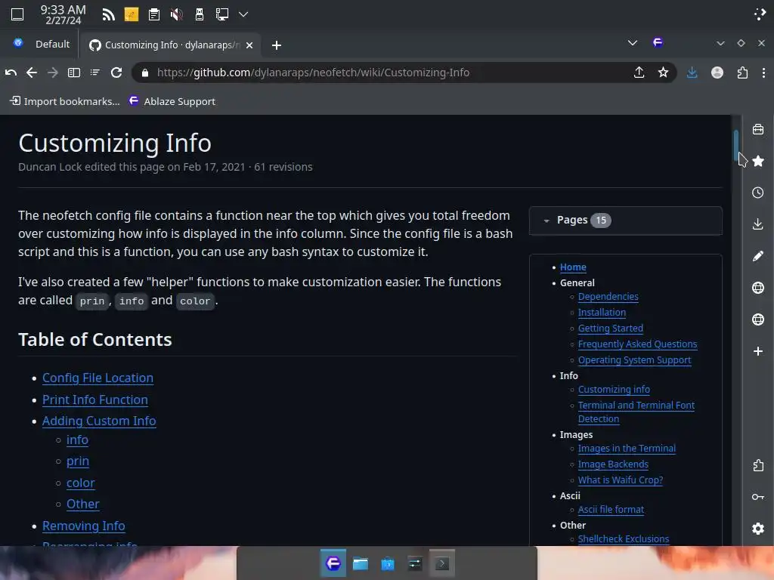The image size is (774, 580).
Task: Expand the tab search dropdown arrow
Action: pos(633,43)
